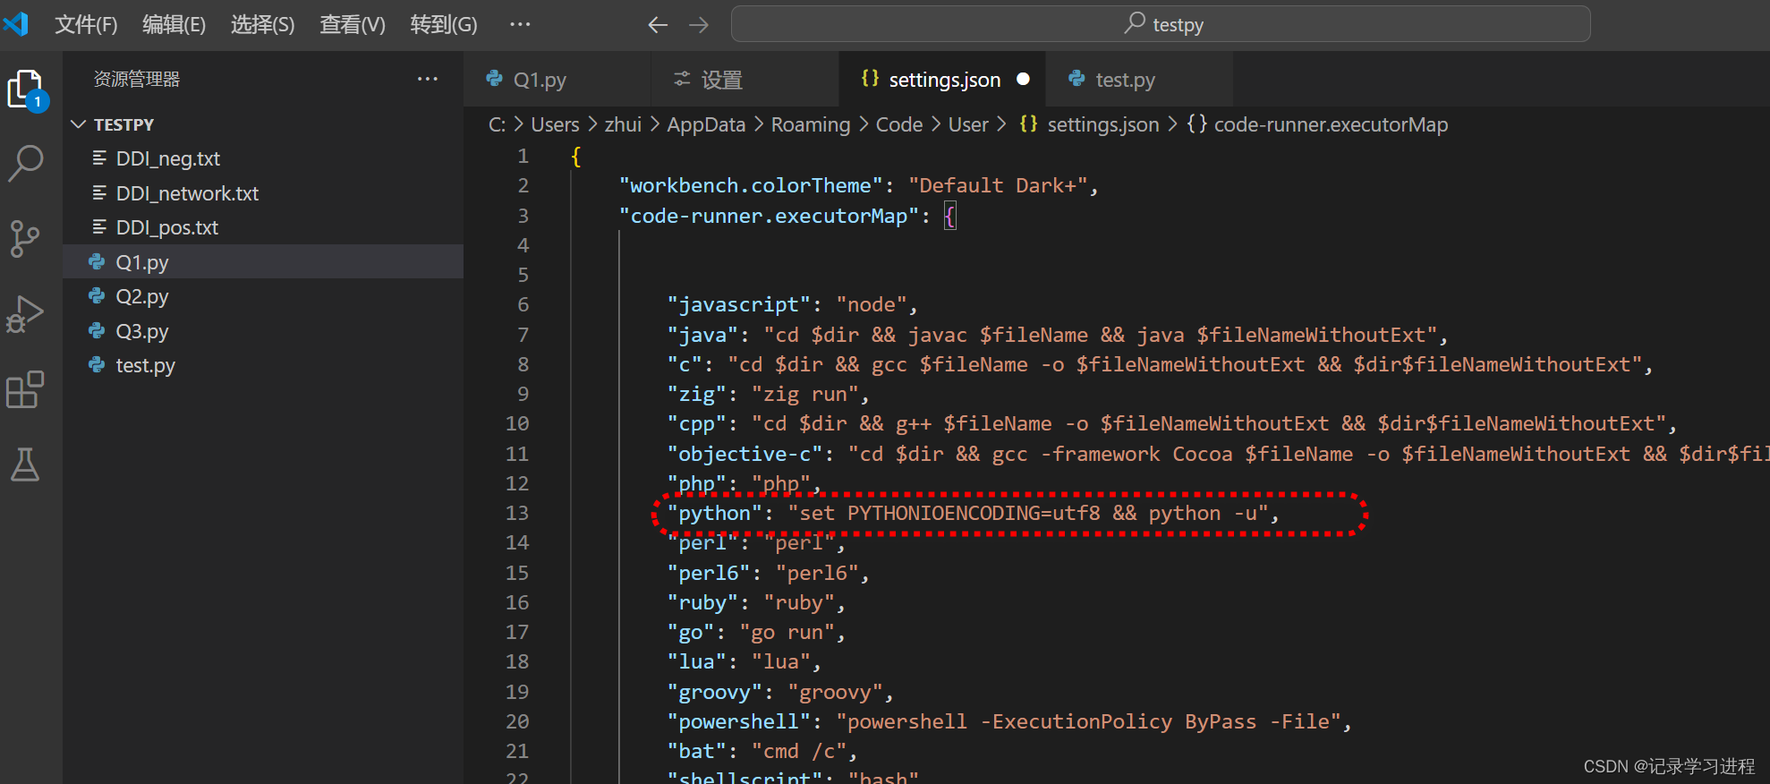This screenshot has width=1770, height=784.
Task: Click the "zig run" value on line 9
Action: (804, 394)
